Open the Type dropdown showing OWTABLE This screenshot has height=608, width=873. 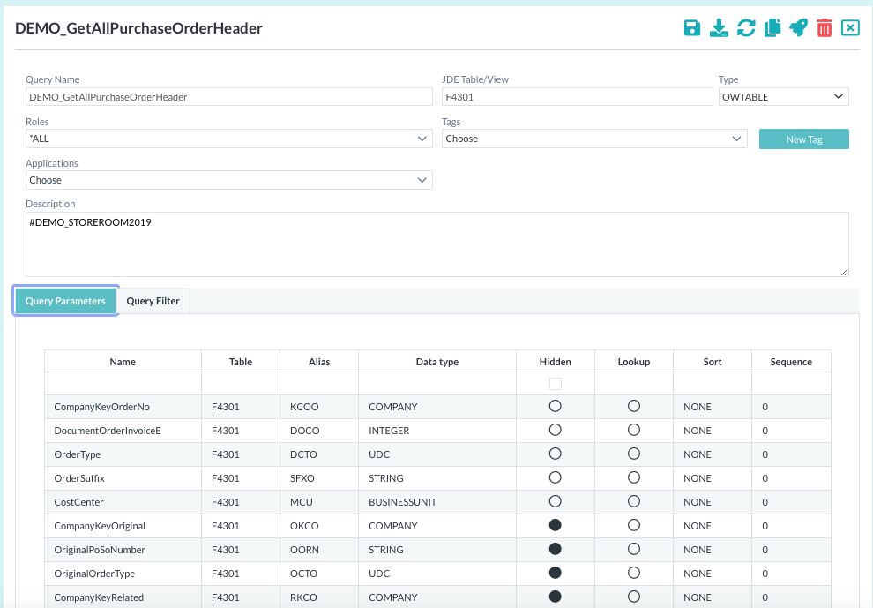(x=783, y=97)
